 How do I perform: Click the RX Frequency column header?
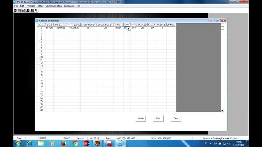[60, 24]
